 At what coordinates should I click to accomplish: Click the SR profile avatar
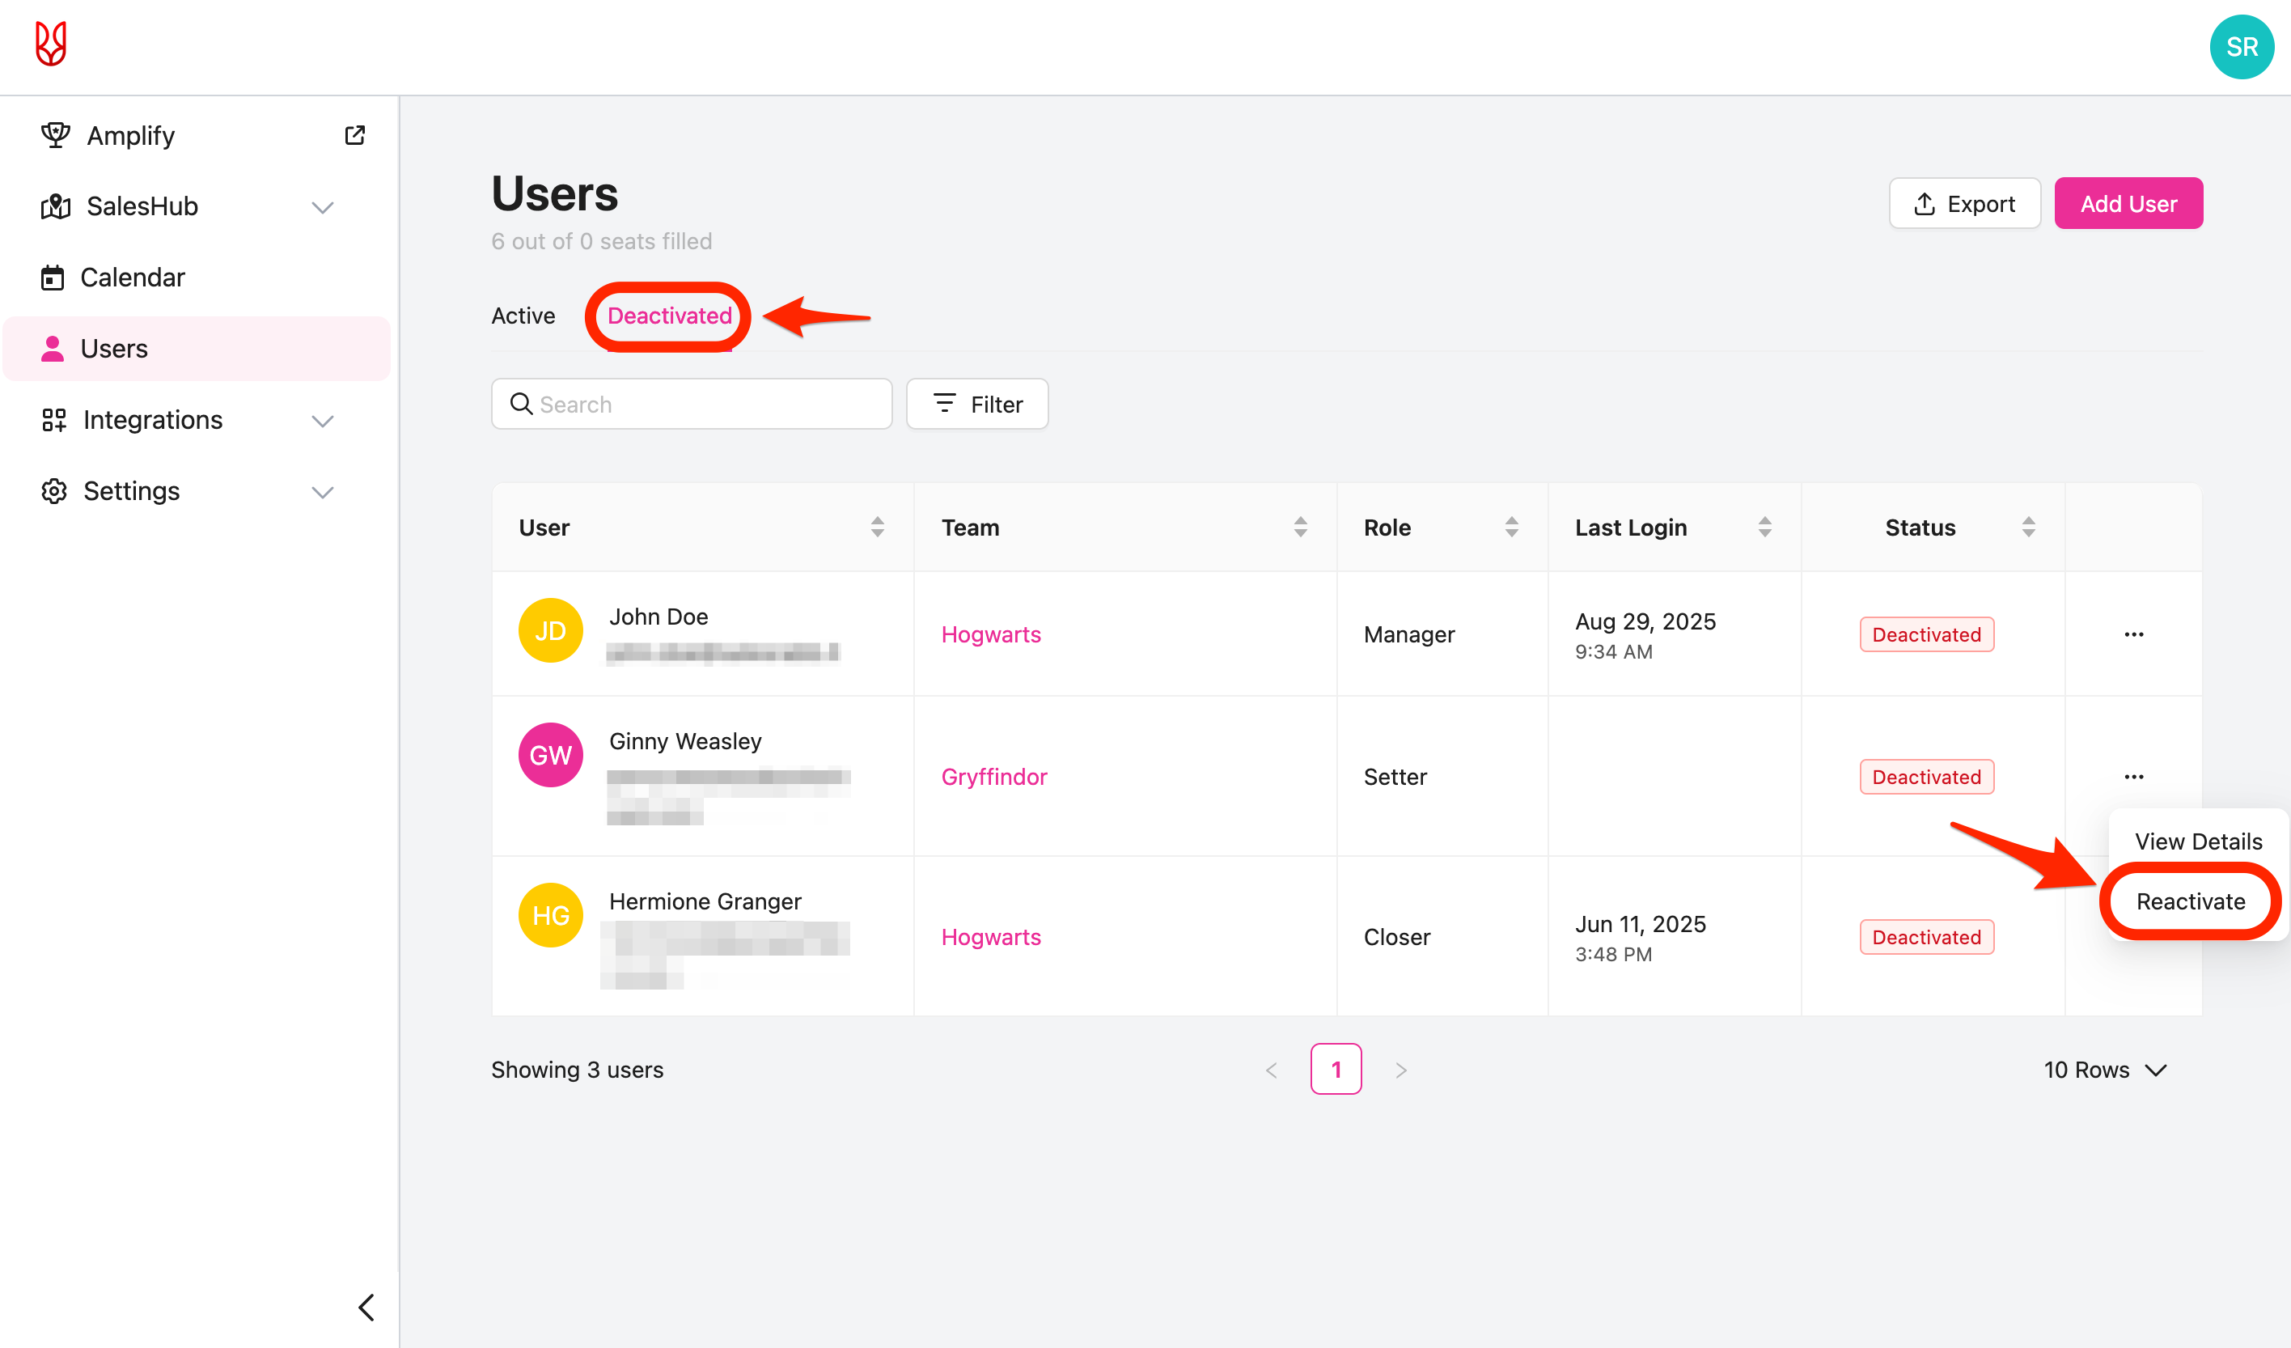pos(2241,47)
